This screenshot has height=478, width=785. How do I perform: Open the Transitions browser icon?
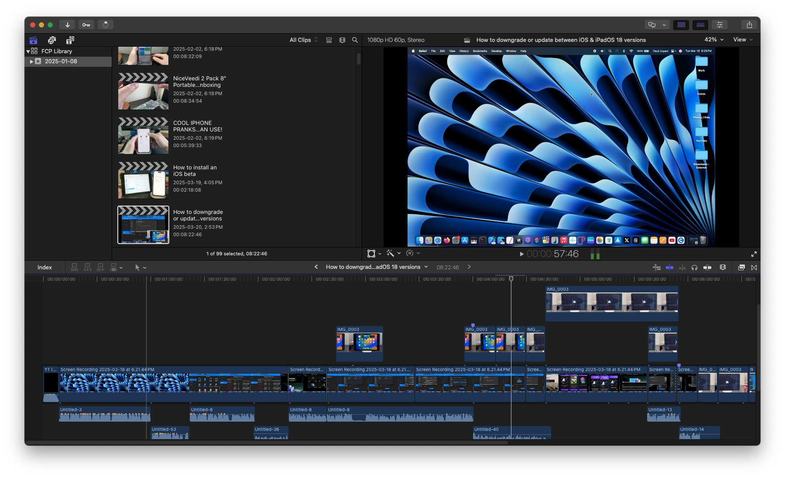[754, 268]
